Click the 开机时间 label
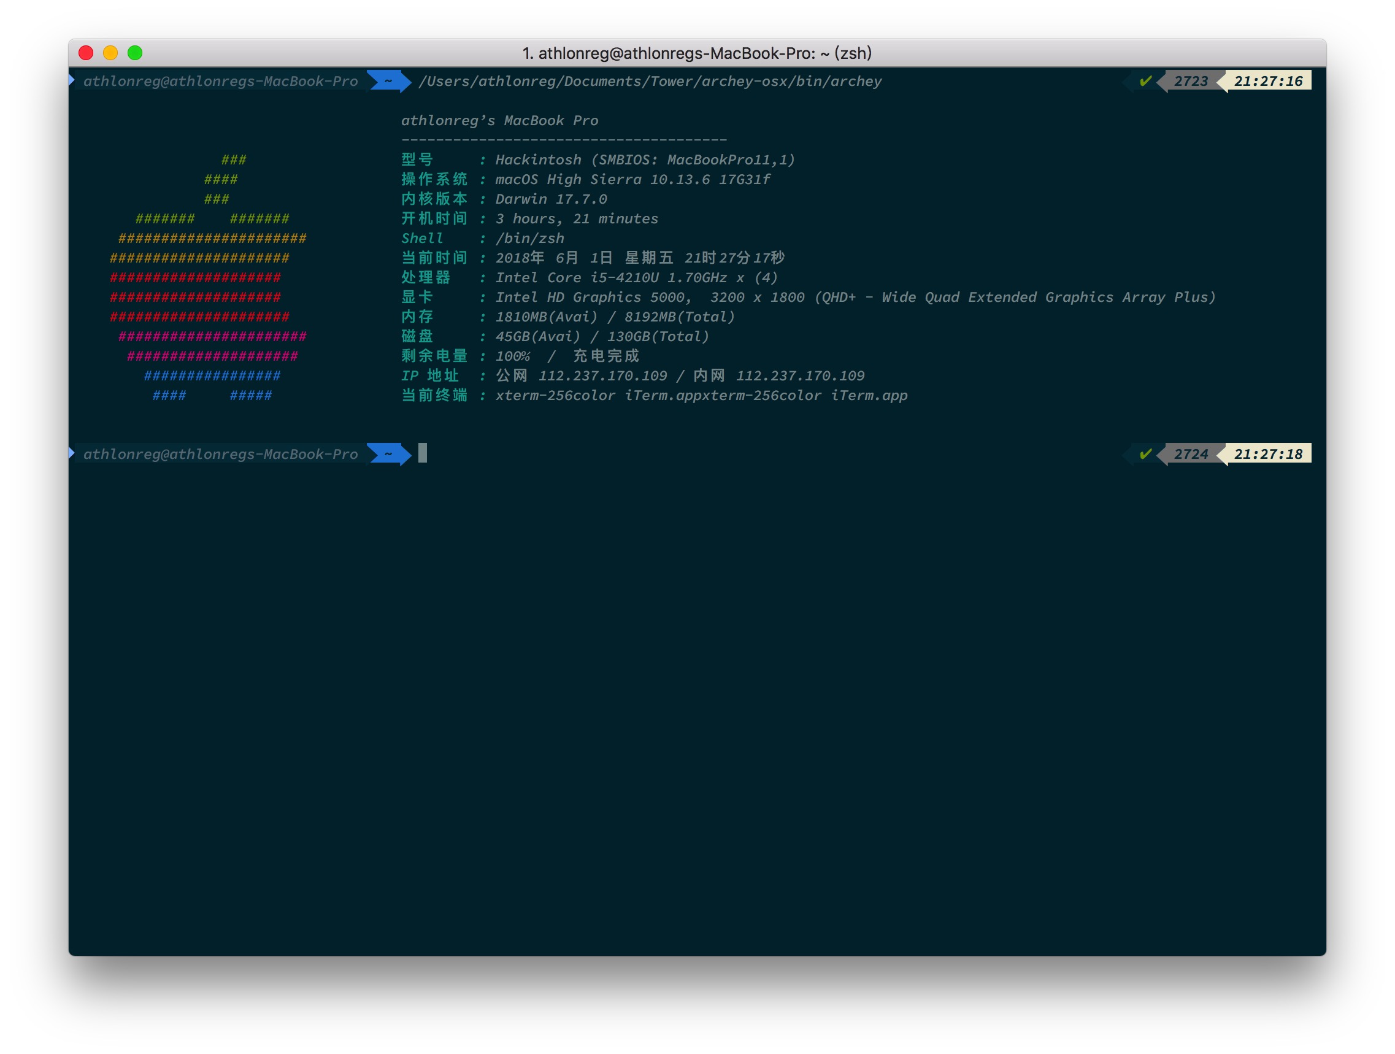Viewport: 1395px width, 1054px height. coord(434,219)
